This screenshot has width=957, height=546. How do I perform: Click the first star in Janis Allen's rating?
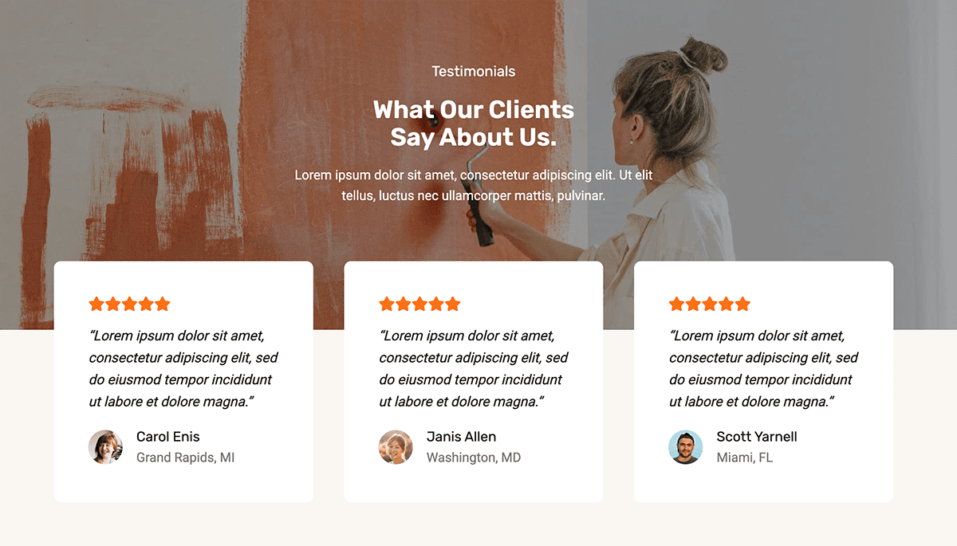click(x=387, y=304)
